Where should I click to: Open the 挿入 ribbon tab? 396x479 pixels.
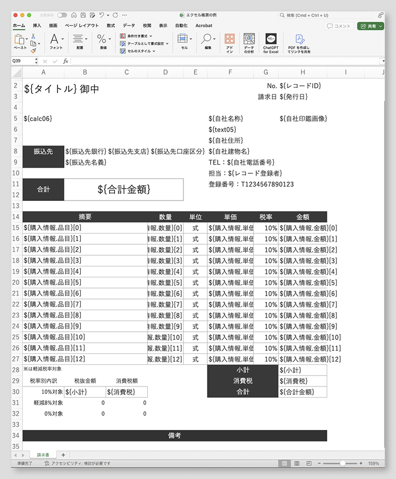tap(37, 26)
